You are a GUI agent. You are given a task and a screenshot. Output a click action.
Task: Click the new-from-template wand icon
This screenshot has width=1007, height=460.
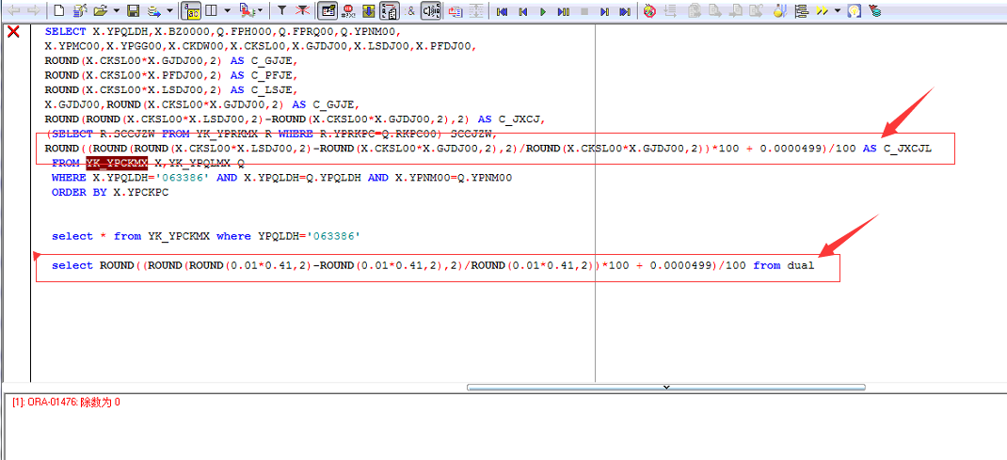click(x=80, y=10)
